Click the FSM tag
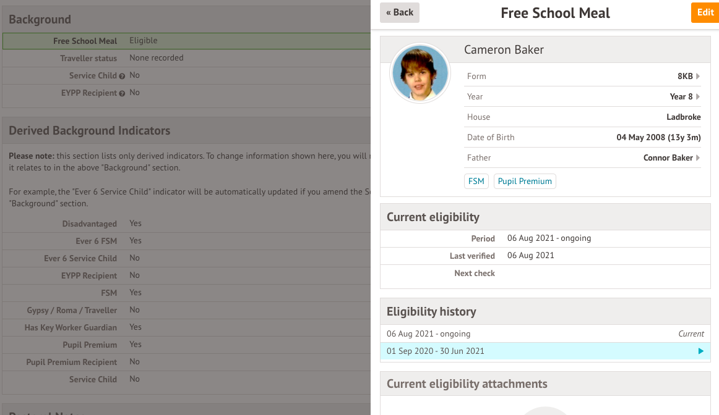This screenshot has width=719, height=415. pyautogui.click(x=476, y=182)
